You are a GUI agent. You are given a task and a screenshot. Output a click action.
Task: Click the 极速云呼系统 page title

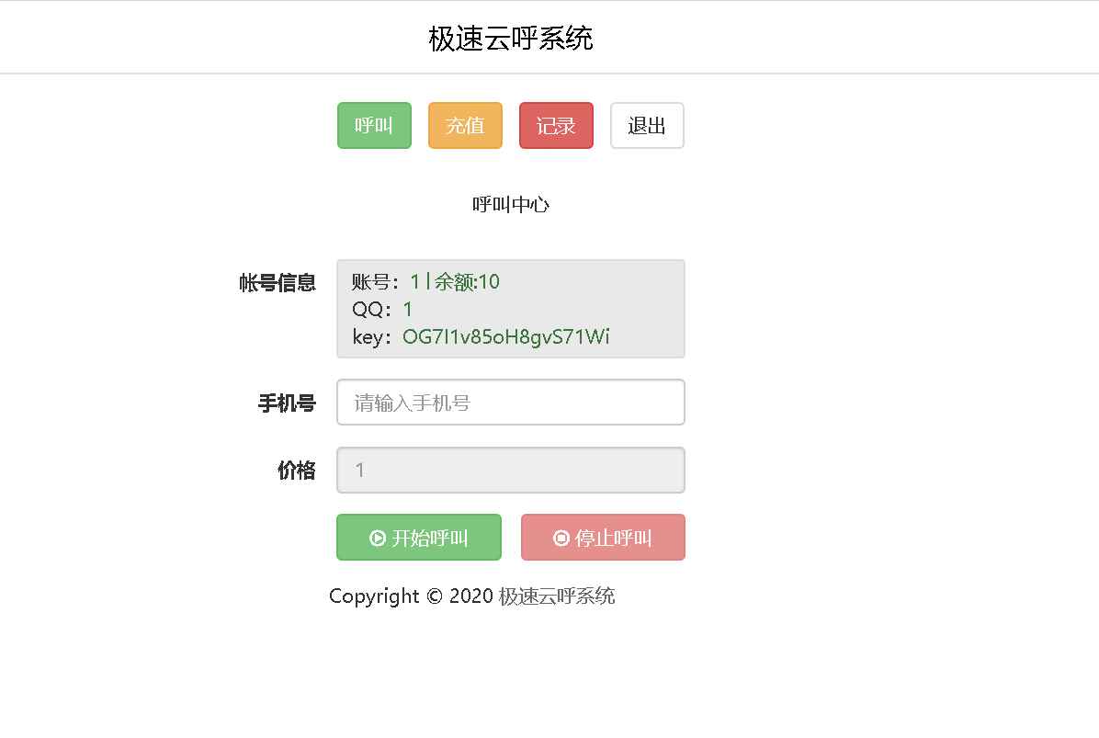(510, 39)
